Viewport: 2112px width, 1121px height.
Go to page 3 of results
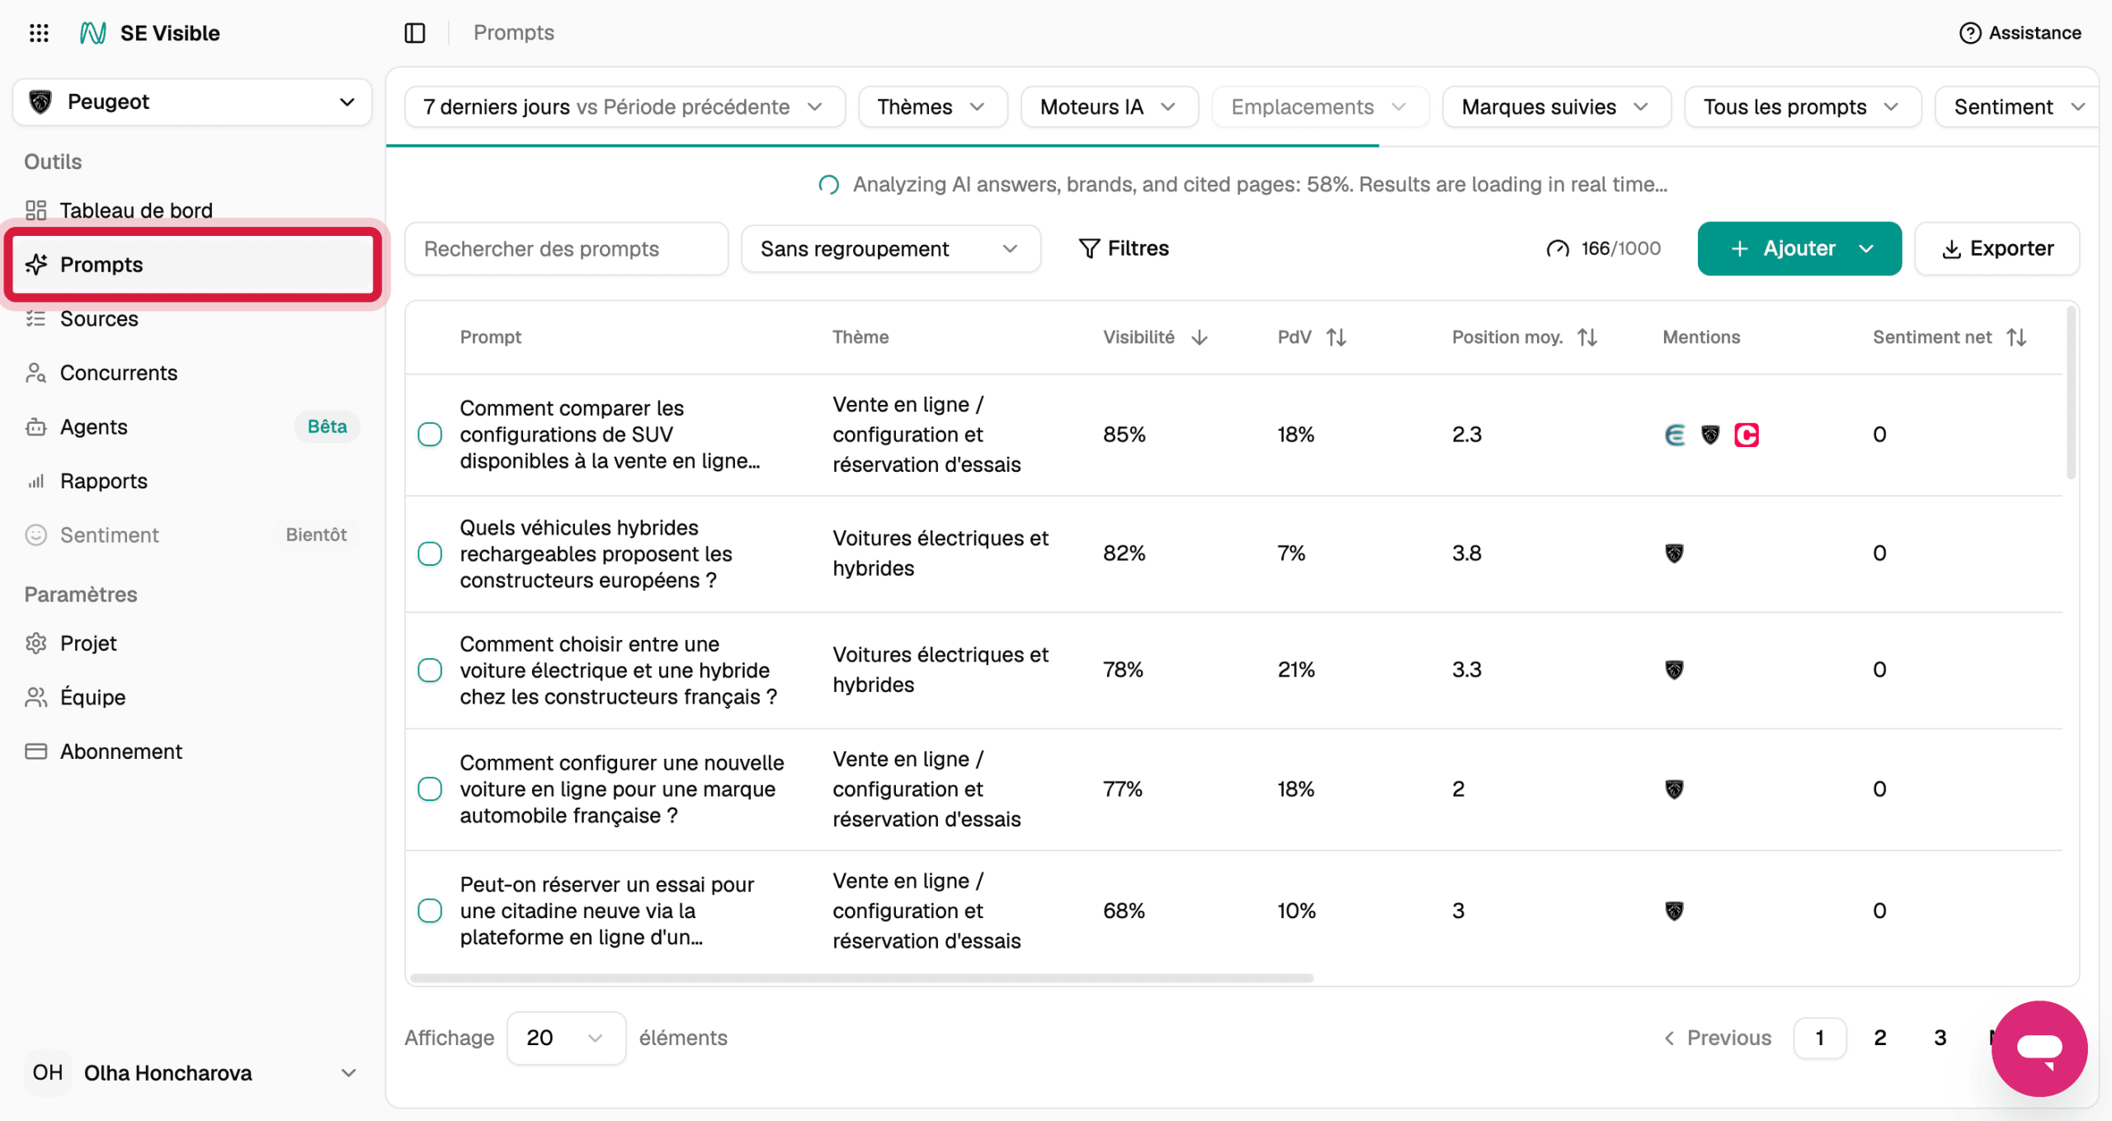1940,1038
